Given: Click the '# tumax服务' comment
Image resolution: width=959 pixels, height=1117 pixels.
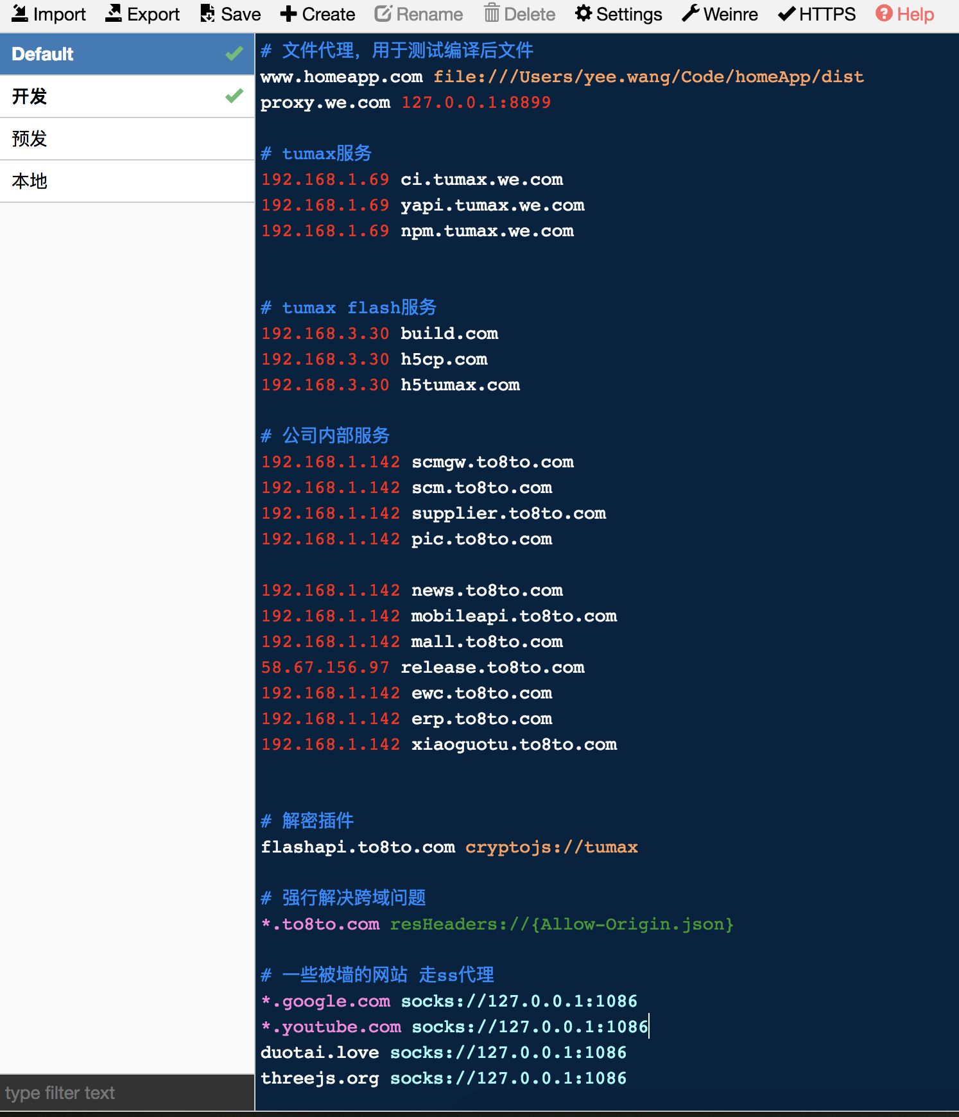Looking at the screenshot, I should [316, 153].
